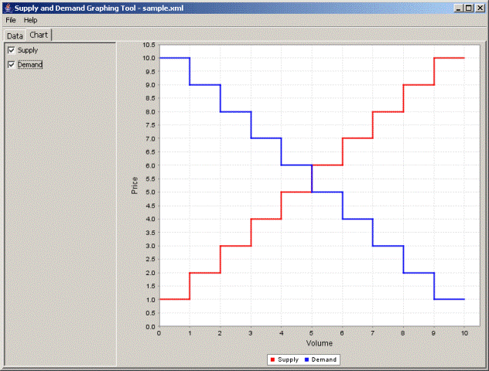Click the 0.0 price axis label
This screenshot has height=371, width=489.
(x=150, y=327)
